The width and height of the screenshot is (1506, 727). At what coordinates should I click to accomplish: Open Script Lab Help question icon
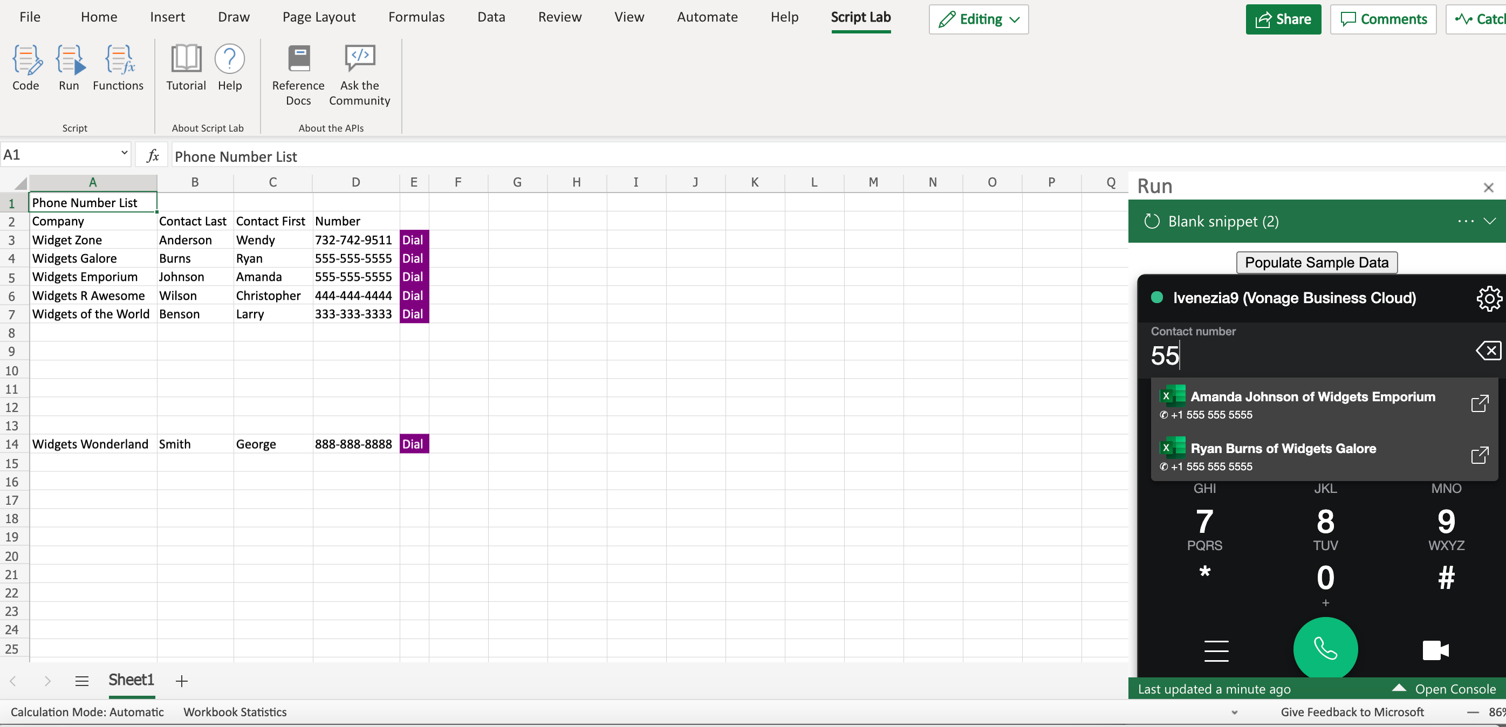pos(230,67)
